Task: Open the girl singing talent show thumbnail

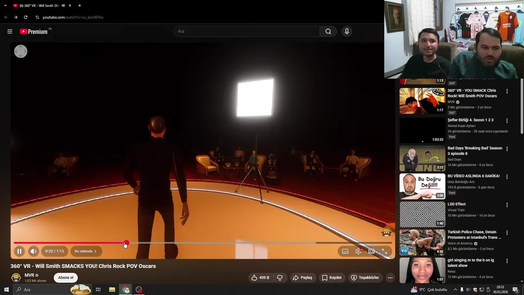Action: coord(422,270)
